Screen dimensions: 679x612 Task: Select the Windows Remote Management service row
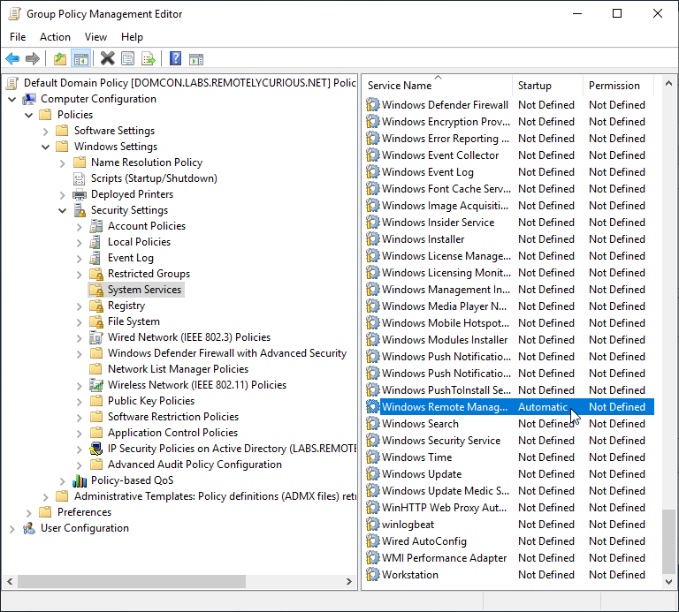(509, 406)
